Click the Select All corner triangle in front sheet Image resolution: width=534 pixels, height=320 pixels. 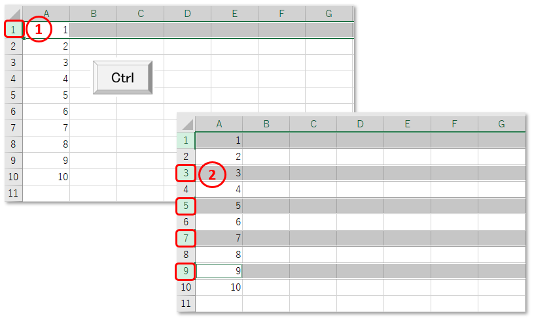tap(186, 124)
